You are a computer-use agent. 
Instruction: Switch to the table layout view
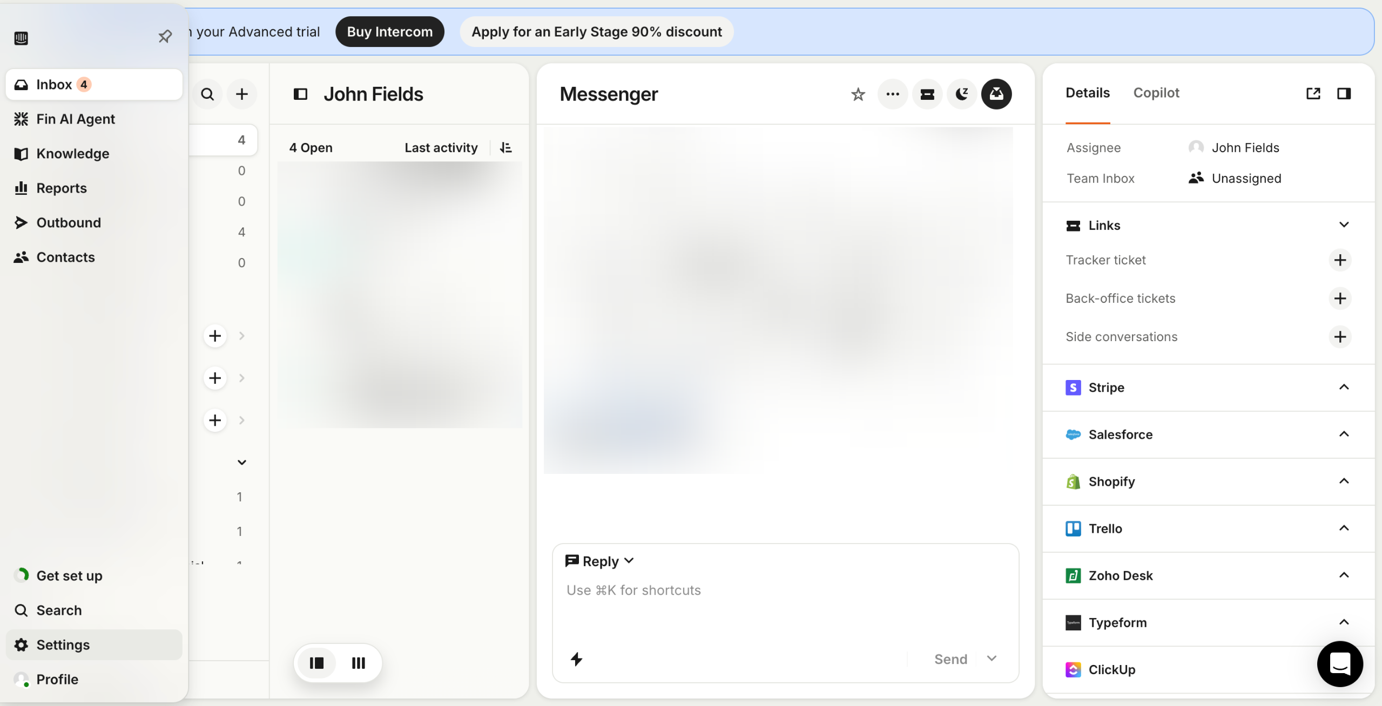click(x=359, y=663)
